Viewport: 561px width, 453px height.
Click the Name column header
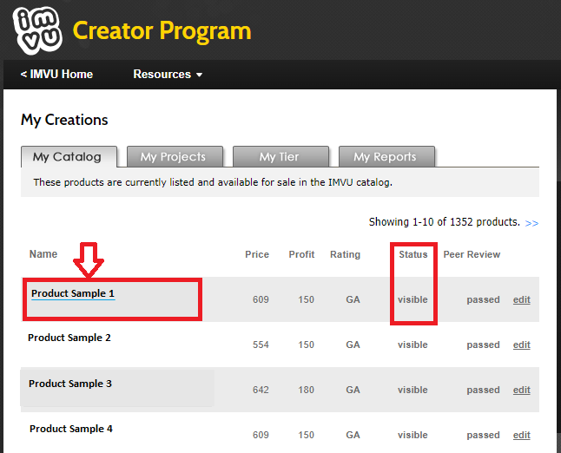(43, 254)
